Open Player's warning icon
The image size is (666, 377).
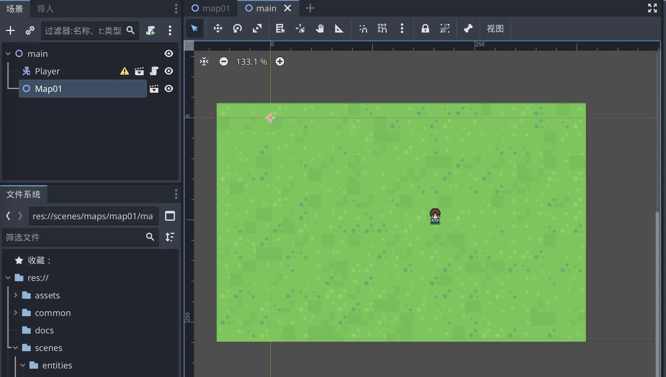(x=124, y=71)
